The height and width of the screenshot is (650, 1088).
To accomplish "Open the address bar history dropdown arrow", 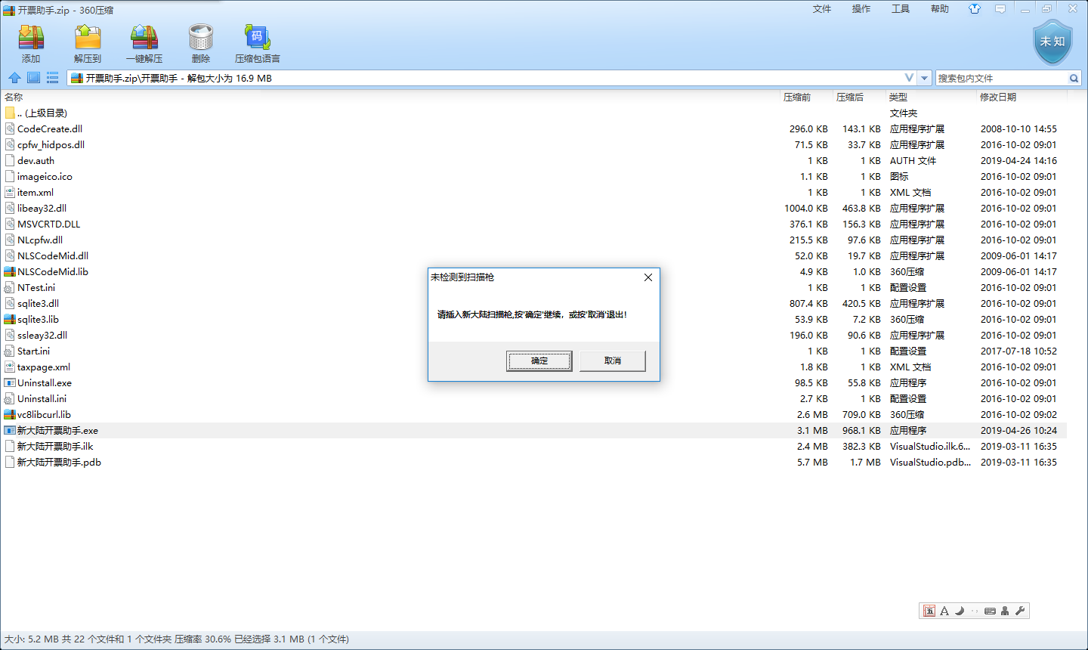I will (x=923, y=78).
